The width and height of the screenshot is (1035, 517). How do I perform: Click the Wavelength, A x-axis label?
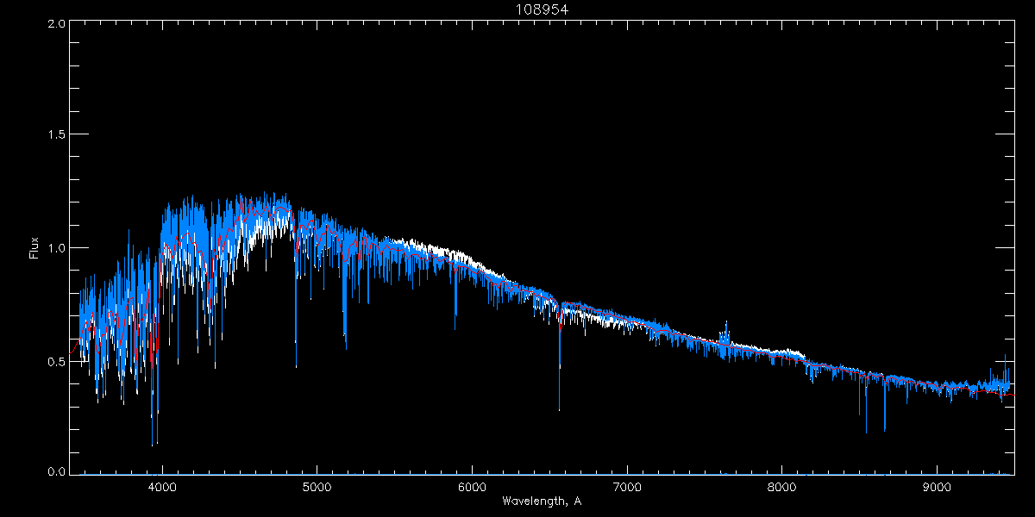click(541, 501)
